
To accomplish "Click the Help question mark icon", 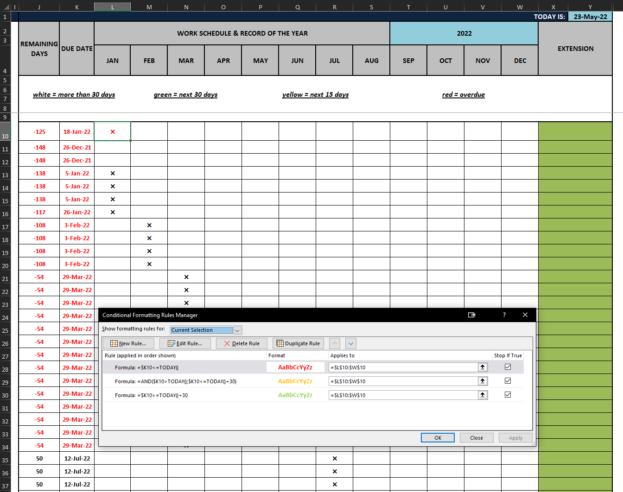I will 504,315.
